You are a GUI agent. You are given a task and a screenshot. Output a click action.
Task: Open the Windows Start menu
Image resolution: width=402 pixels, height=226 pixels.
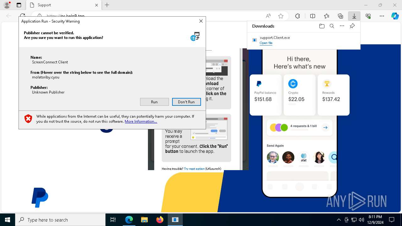[8, 220]
